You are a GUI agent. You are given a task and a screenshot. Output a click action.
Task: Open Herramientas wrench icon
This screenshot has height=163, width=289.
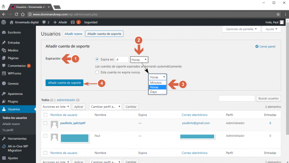tap(4, 138)
